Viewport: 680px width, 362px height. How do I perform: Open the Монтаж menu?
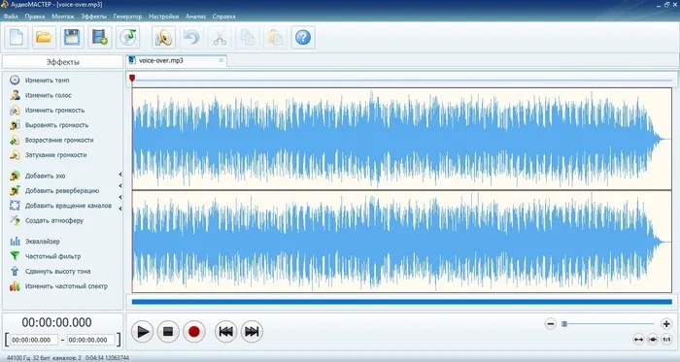point(63,16)
